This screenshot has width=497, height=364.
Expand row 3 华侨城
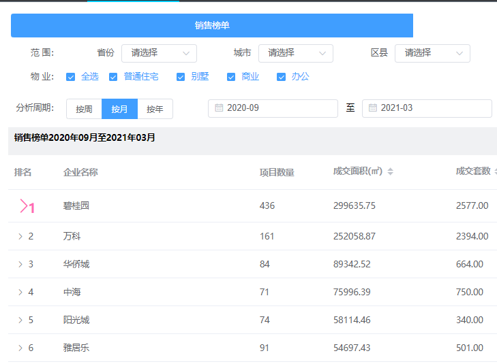point(20,264)
